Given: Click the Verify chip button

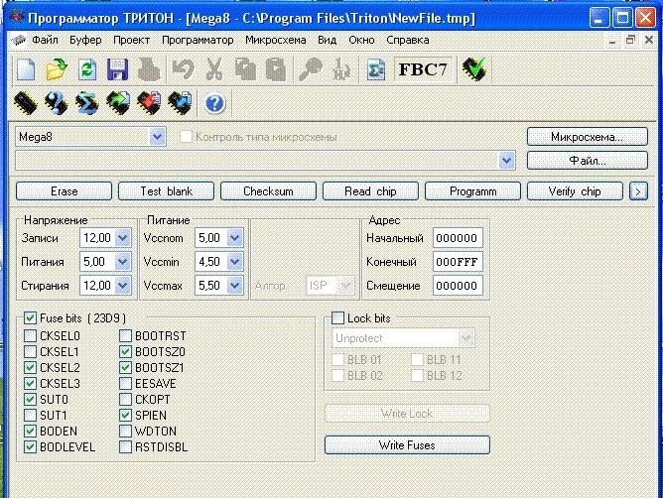Looking at the screenshot, I should tap(575, 191).
